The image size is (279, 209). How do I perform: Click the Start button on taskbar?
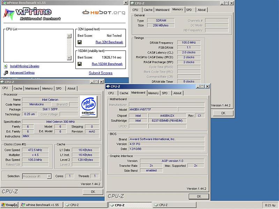[x=9, y=205]
